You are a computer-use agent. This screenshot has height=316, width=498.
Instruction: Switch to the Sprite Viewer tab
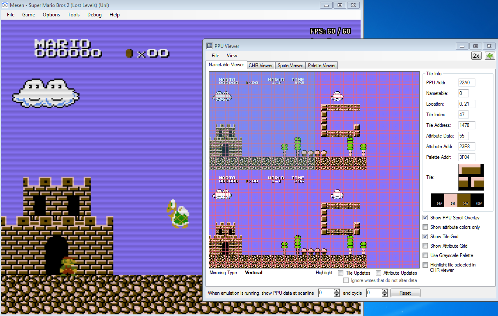[290, 65]
